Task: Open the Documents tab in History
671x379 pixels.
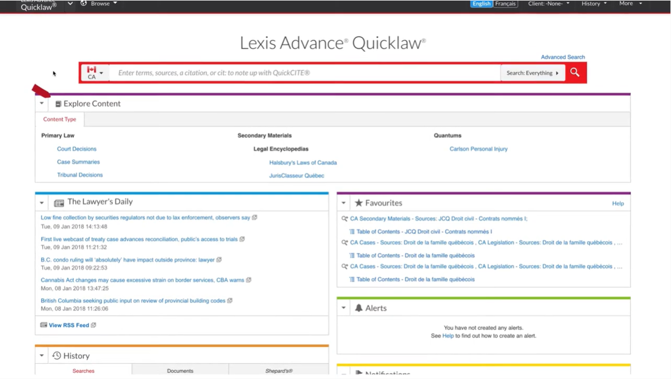Action: tap(180, 371)
